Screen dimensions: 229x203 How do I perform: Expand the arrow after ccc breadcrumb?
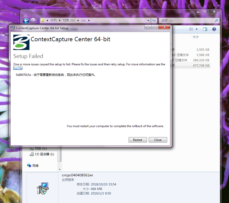coord(89,20)
